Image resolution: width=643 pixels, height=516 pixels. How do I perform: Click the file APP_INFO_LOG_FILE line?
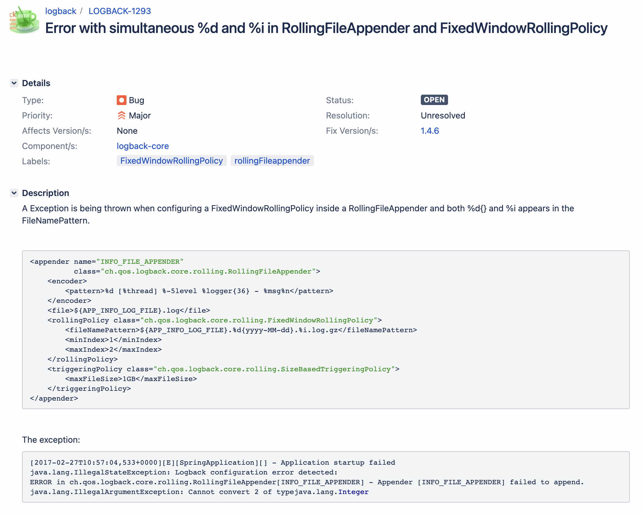pos(129,311)
